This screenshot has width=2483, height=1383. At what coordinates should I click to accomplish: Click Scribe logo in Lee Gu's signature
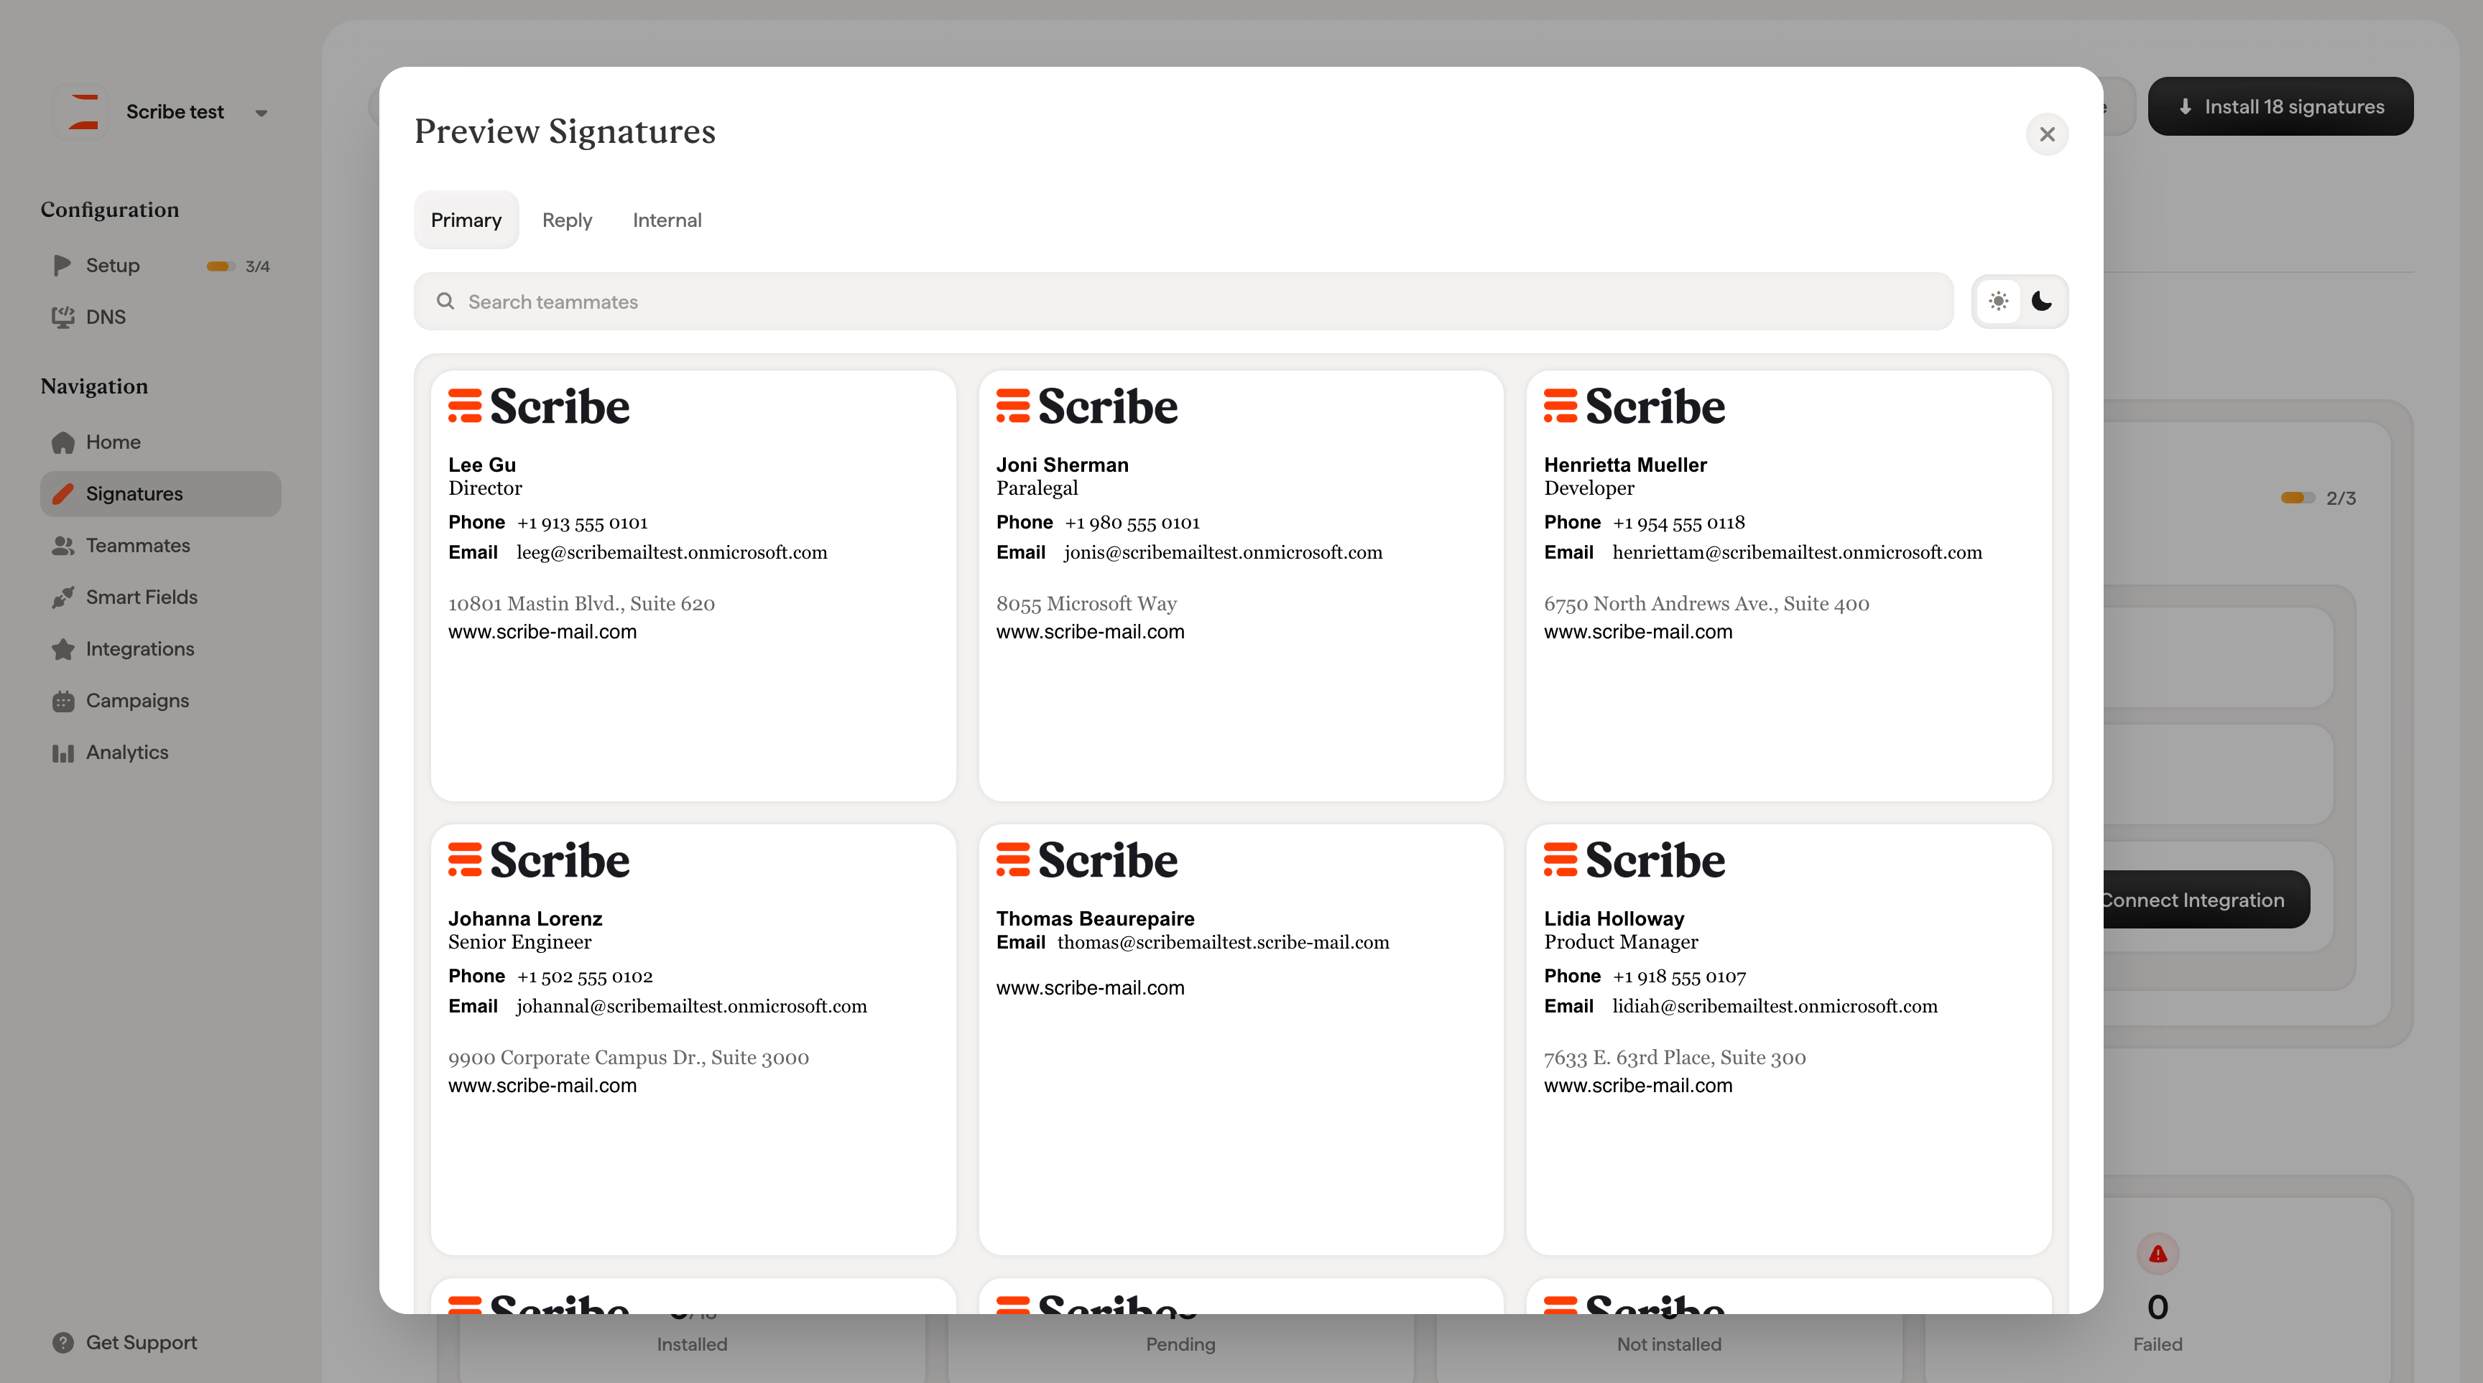[x=539, y=406]
